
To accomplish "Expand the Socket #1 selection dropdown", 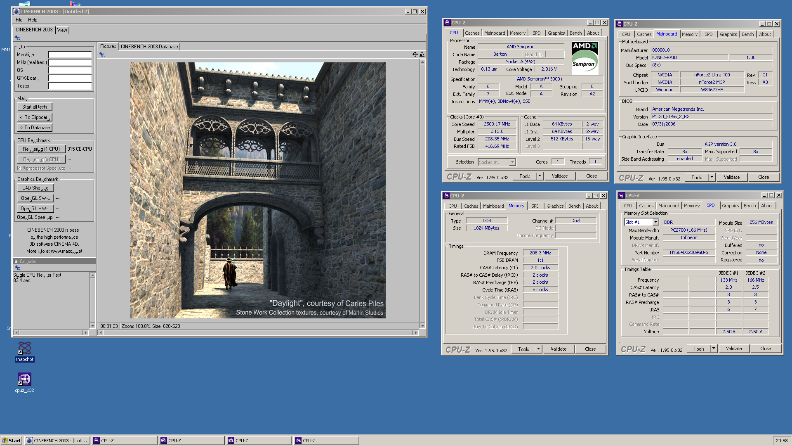I will click(x=512, y=162).
